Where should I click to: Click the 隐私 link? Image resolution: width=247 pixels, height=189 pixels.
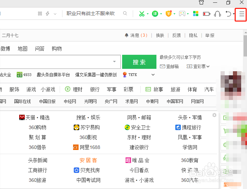(x=193, y=35)
